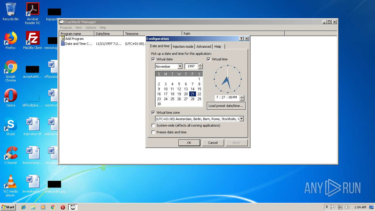Open Firefox desktop shortcut
This screenshot has width=375, height=211.
click(11, 40)
